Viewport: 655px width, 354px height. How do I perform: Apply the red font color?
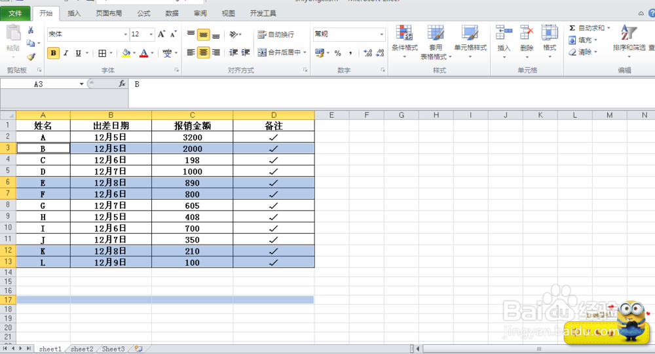coord(143,53)
